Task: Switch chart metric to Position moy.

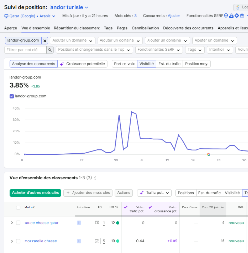Action: [x=197, y=64]
